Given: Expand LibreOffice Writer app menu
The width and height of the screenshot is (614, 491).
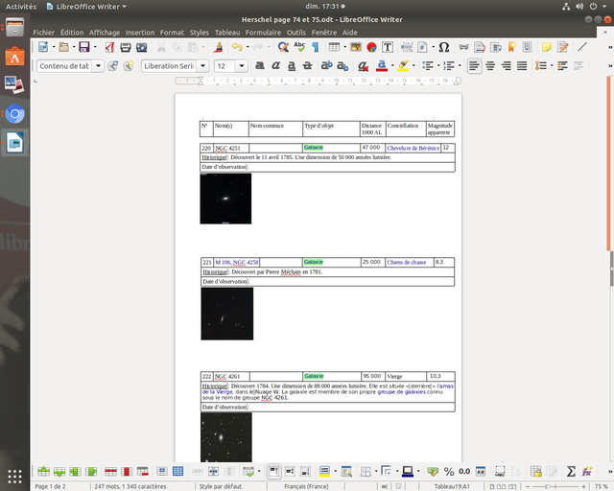Looking at the screenshot, I should tap(86, 7).
